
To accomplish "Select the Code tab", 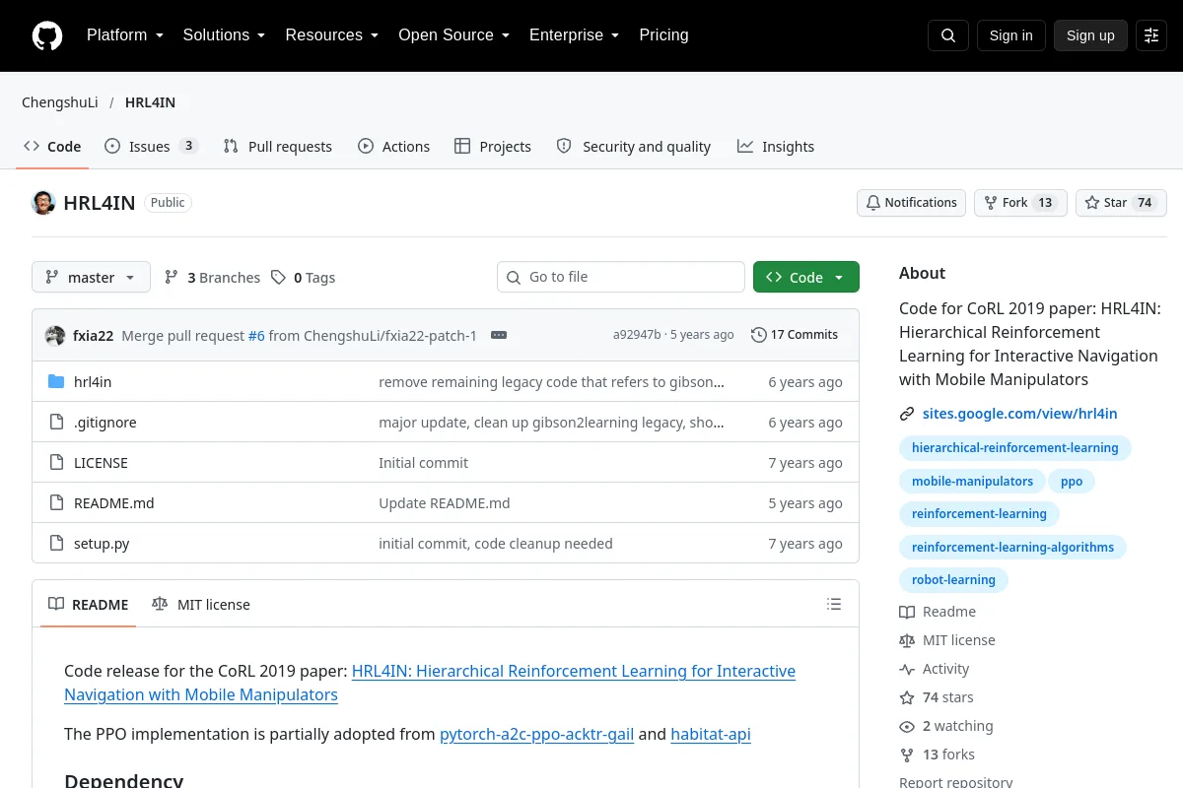I will (x=52, y=146).
